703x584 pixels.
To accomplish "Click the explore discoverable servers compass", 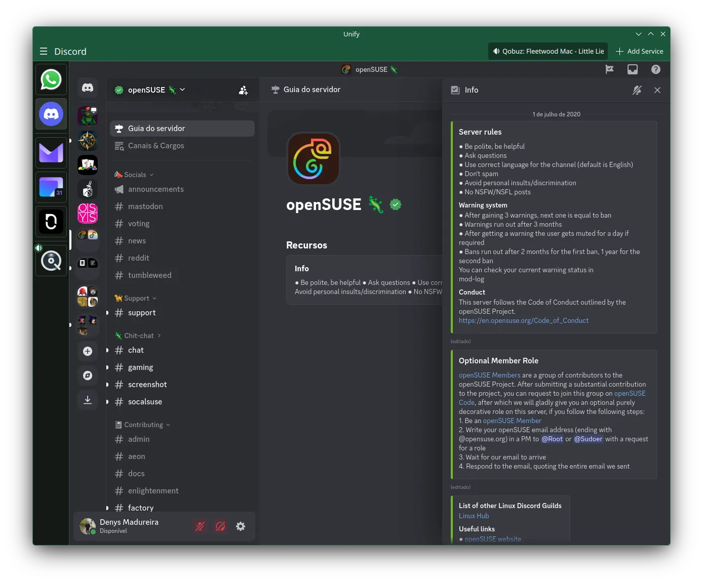I will click(x=88, y=376).
